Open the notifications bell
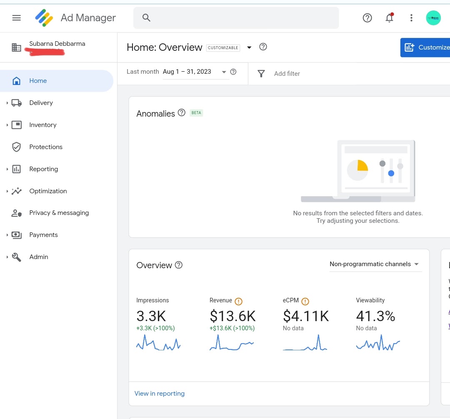 coord(389,18)
